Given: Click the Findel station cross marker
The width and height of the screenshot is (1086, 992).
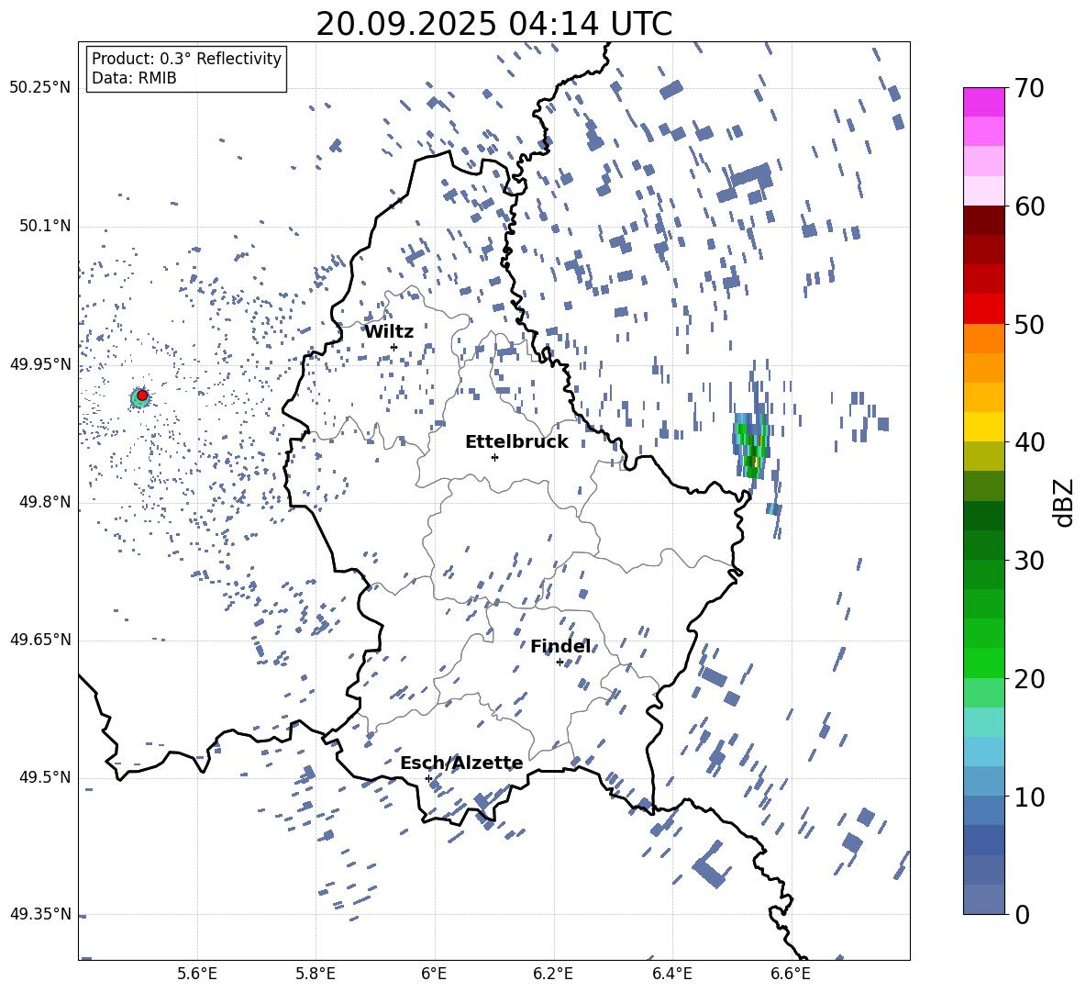Looking at the screenshot, I should pyautogui.click(x=560, y=663).
